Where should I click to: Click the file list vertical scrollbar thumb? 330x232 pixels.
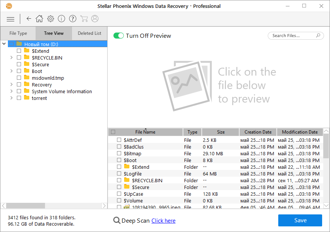326,146
